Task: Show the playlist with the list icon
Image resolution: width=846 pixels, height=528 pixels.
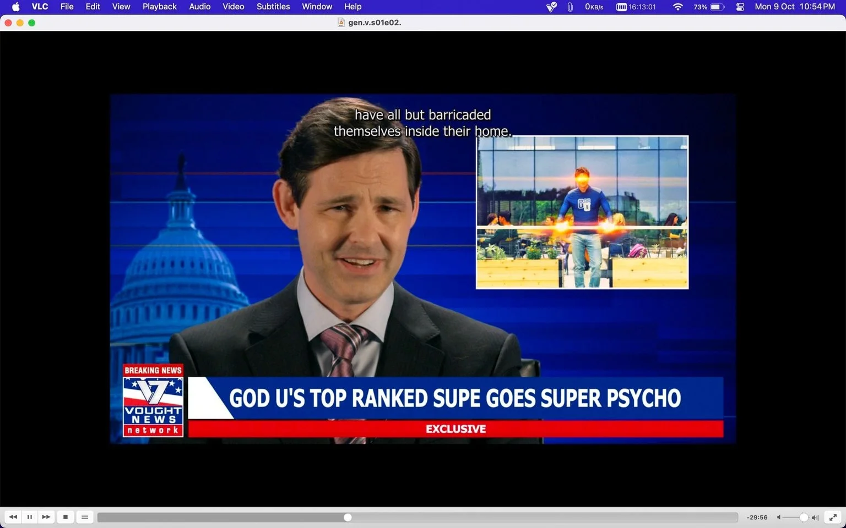Action: pyautogui.click(x=85, y=517)
